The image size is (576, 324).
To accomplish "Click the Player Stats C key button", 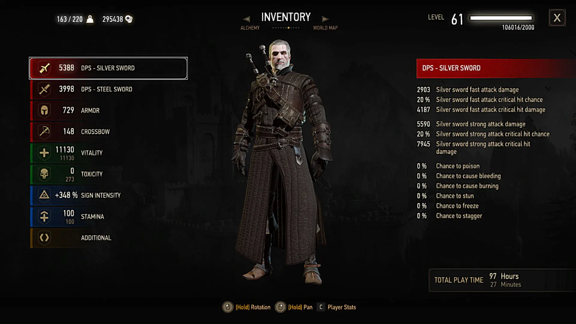I will click(x=321, y=307).
